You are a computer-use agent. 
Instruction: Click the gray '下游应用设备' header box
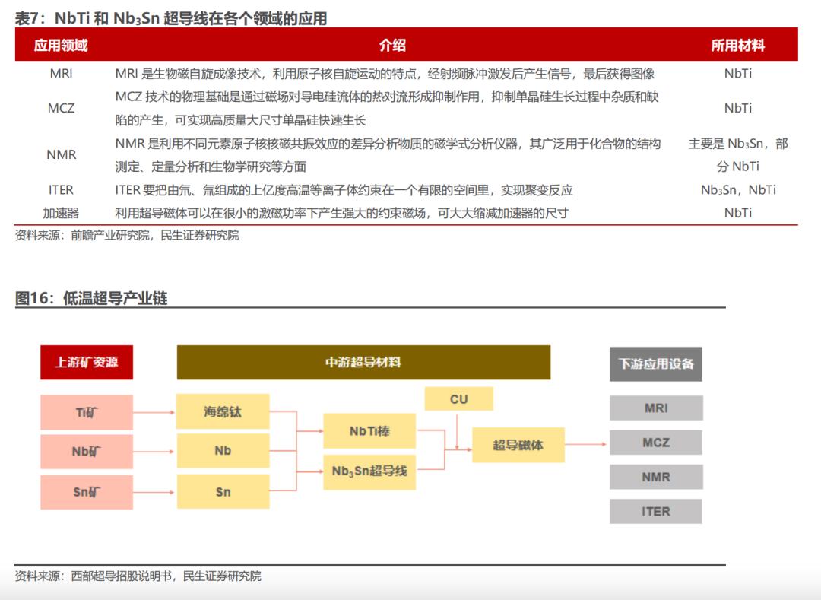tap(655, 363)
